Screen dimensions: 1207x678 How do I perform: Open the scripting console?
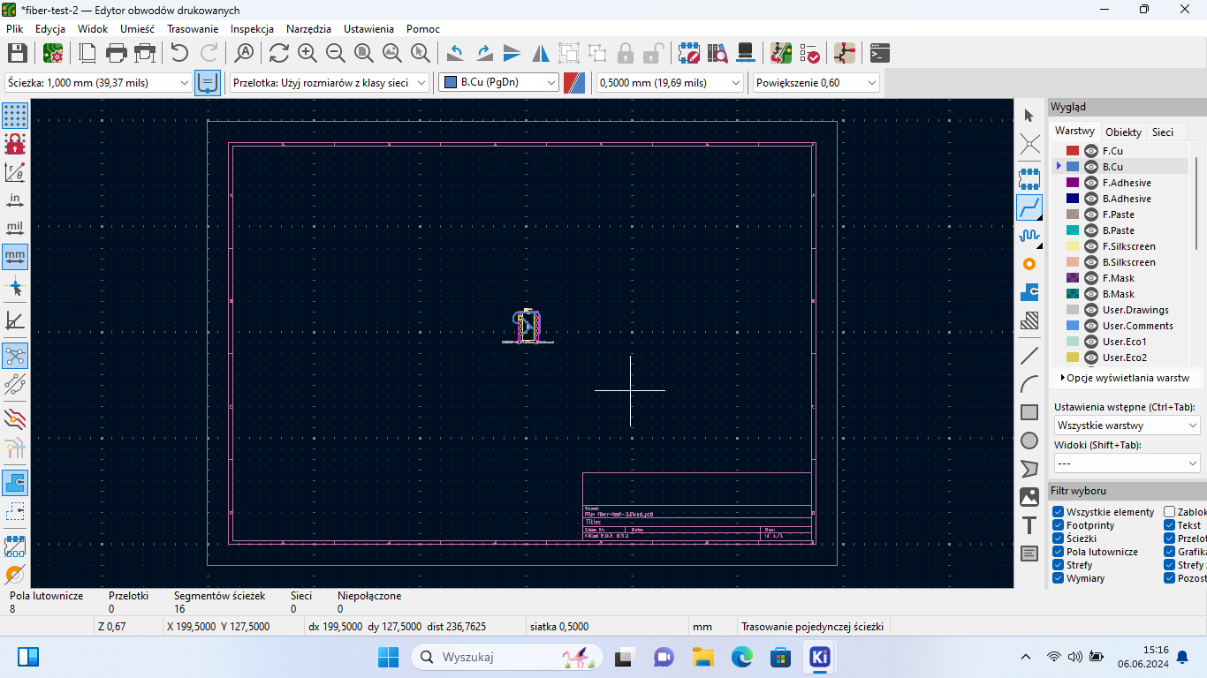pyautogui.click(x=880, y=53)
